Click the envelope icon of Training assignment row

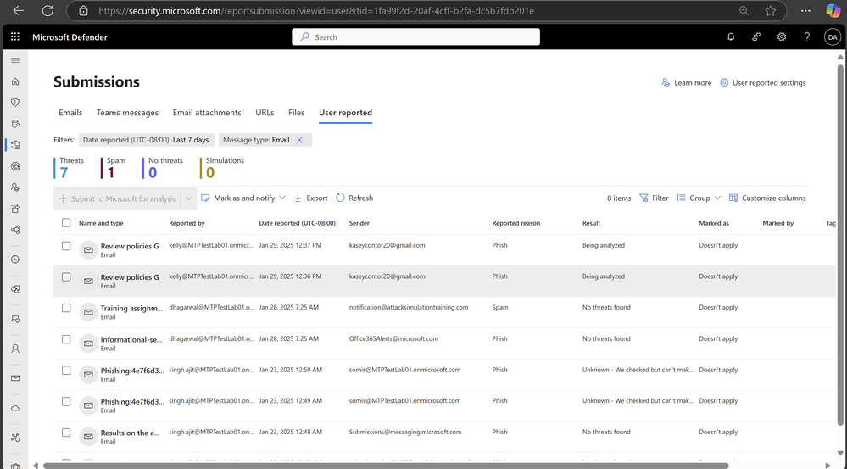(88, 312)
